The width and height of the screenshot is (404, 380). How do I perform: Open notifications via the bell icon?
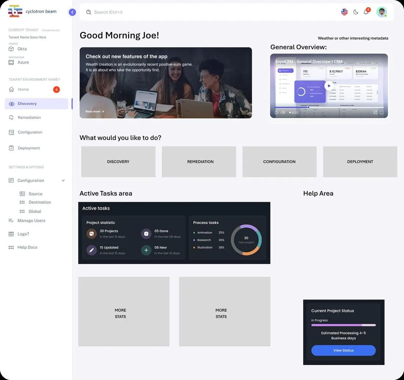click(366, 12)
